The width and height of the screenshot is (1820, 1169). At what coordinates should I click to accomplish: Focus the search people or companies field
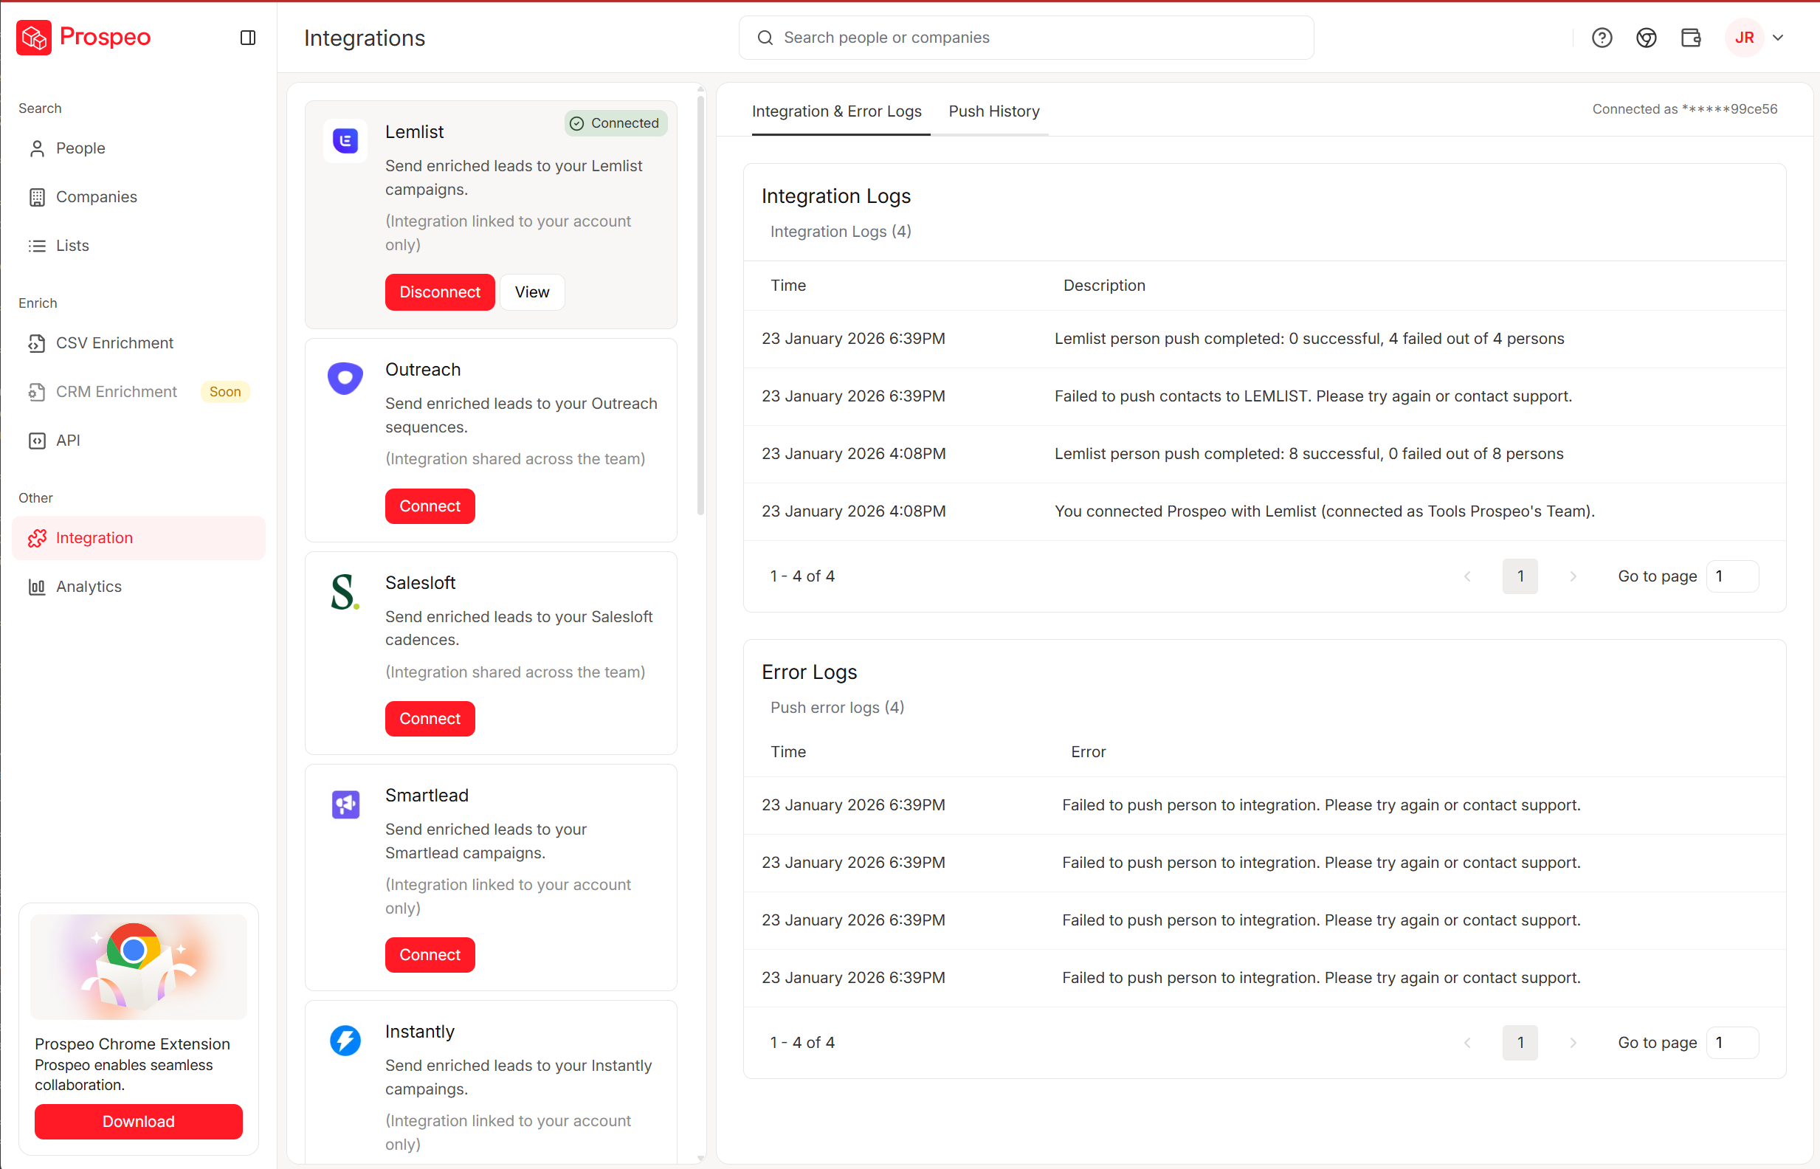pyautogui.click(x=1024, y=38)
